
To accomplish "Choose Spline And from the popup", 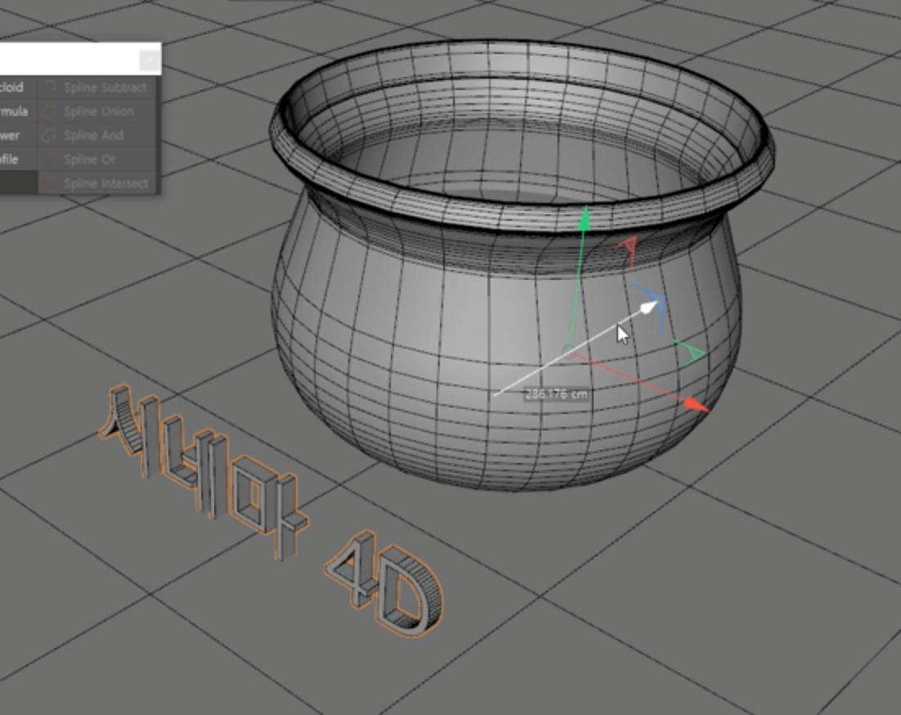I will click(x=96, y=136).
